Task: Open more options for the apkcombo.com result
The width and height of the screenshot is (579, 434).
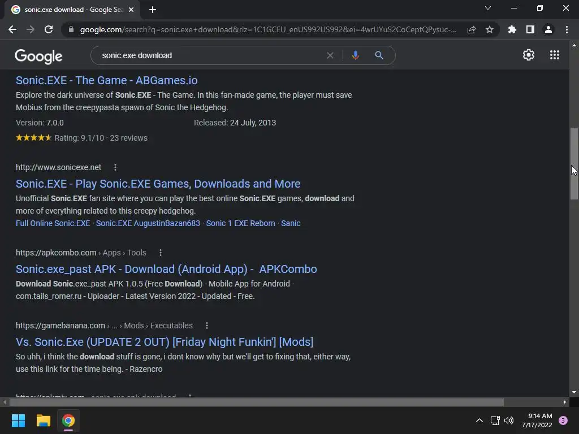Action: (160, 253)
